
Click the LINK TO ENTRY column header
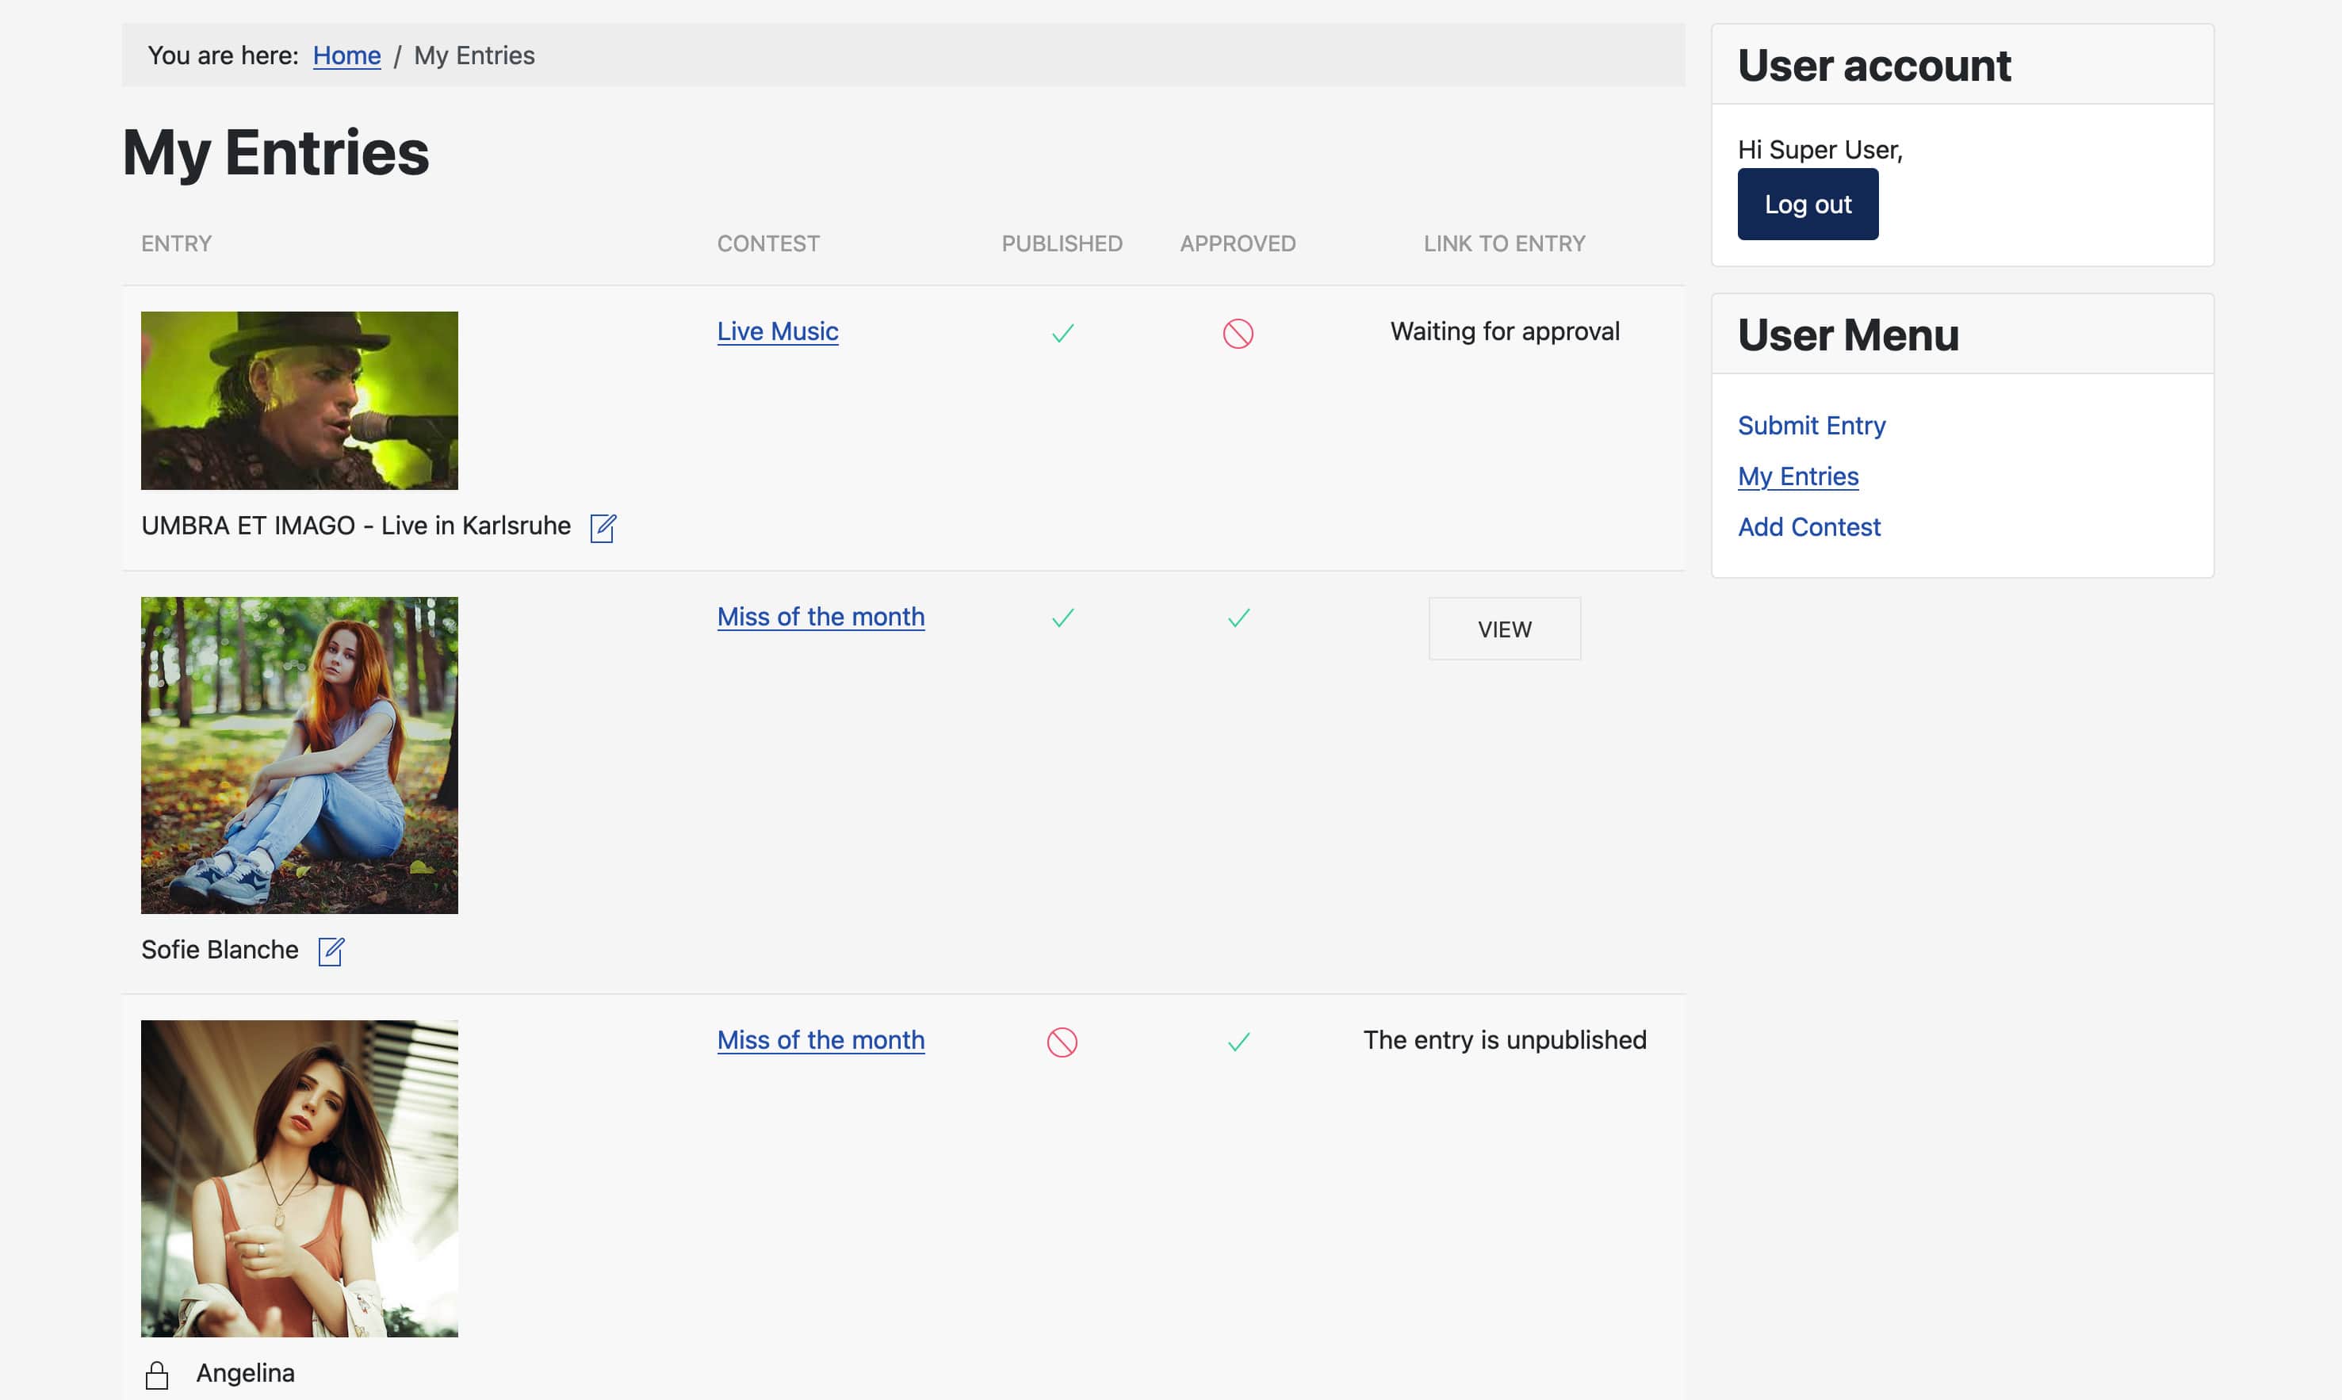coord(1505,243)
